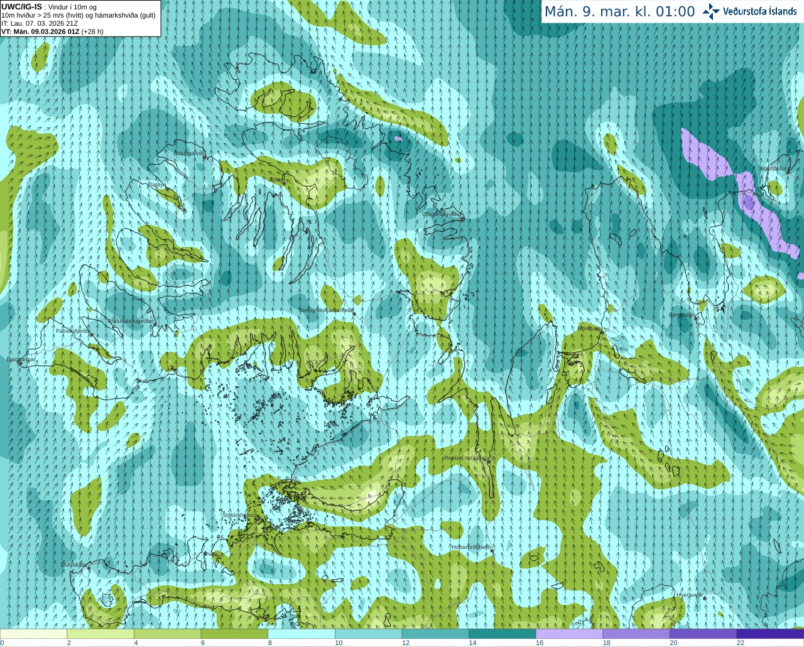Click the Gufuskálar station label

[x=73, y=565]
